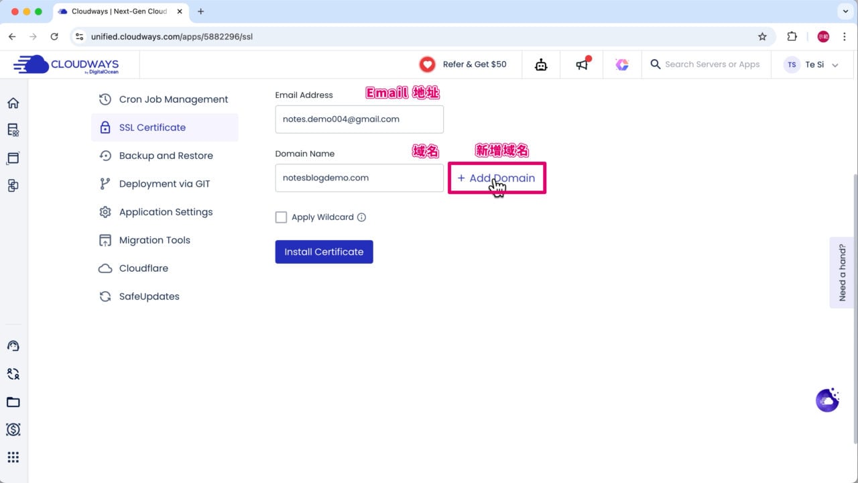Click the billing dollar icon in sidebar

coord(13,429)
